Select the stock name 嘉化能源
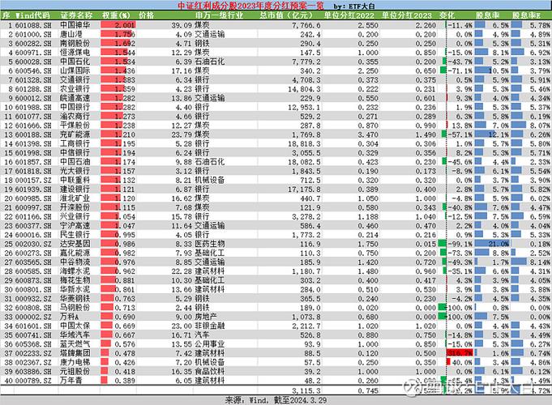This screenshot has height=405, width=552. (x=75, y=253)
